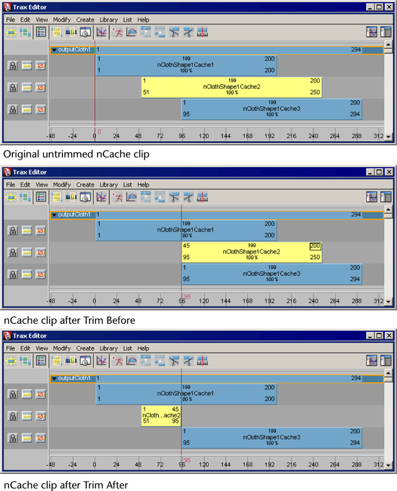The width and height of the screenshot is (397, 491).
Task: Open Graph Anim Curves icon in original untrimmed window
Action: point(101,32)
